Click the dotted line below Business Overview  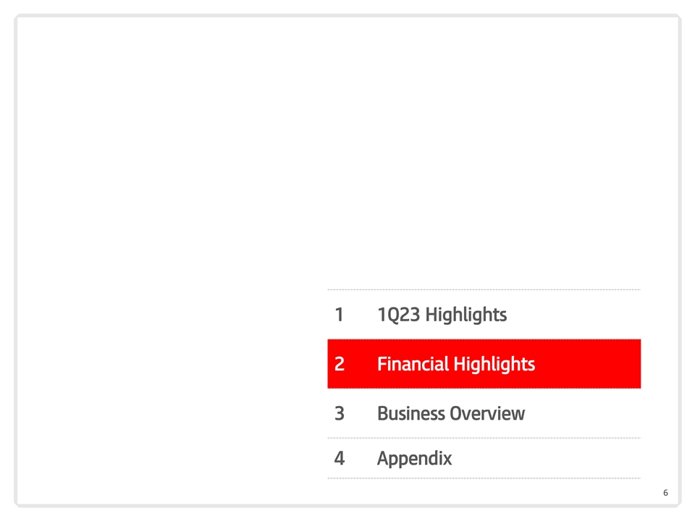tap(484, 439)
